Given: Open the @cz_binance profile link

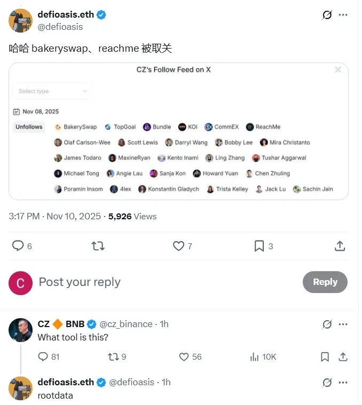Looking at the screenshot, I should (x=126, y=324).
